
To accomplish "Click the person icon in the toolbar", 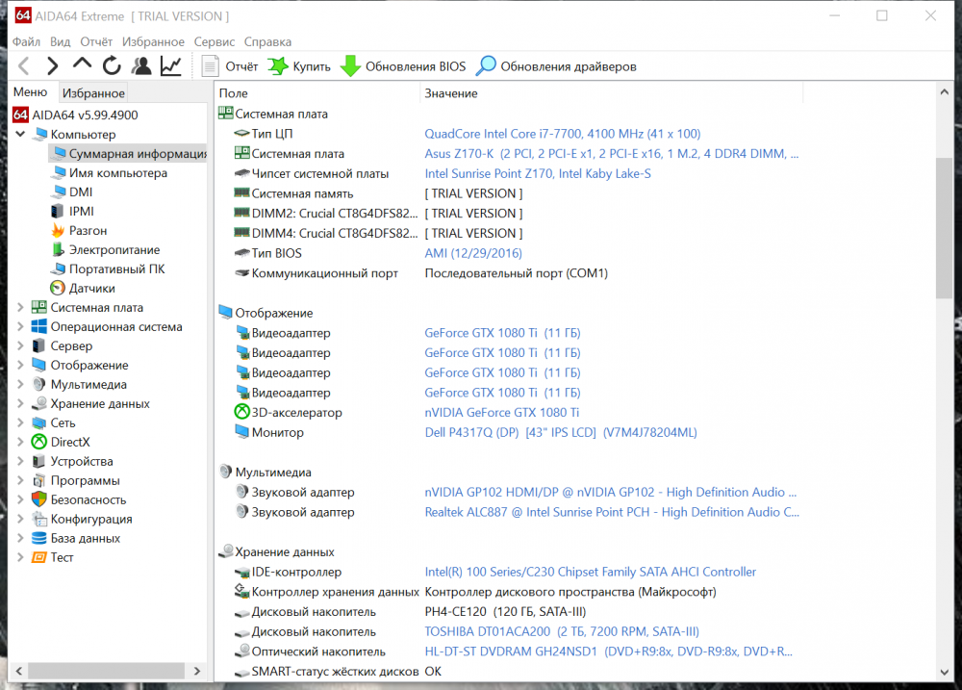I will click(x=140, y=65).
